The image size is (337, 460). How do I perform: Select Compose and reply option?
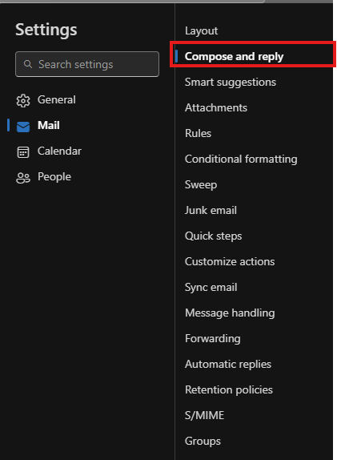pos(235,56)
